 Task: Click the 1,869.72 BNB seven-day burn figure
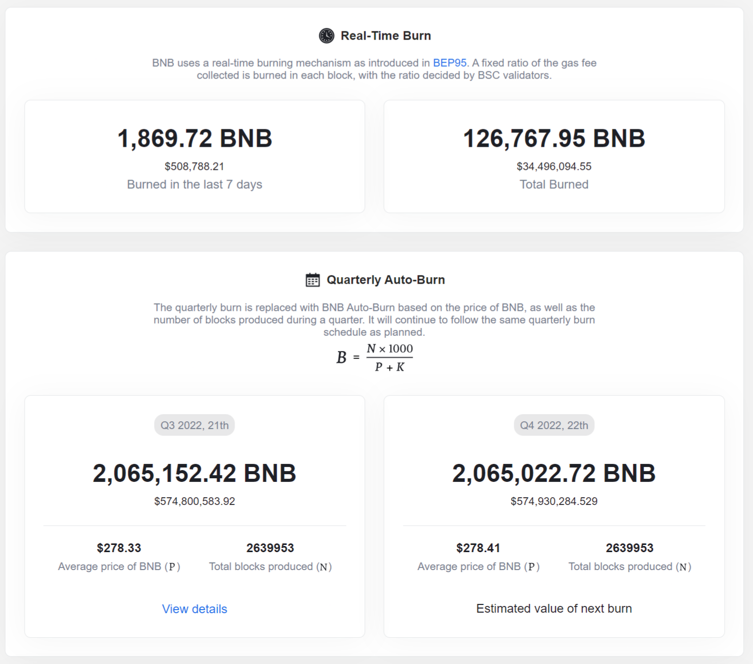tap(195, 139)
